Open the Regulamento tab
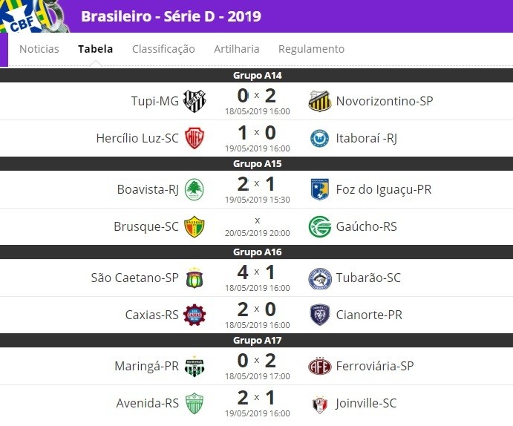Screen dimensions: 513x426 (x=311, y=49)
